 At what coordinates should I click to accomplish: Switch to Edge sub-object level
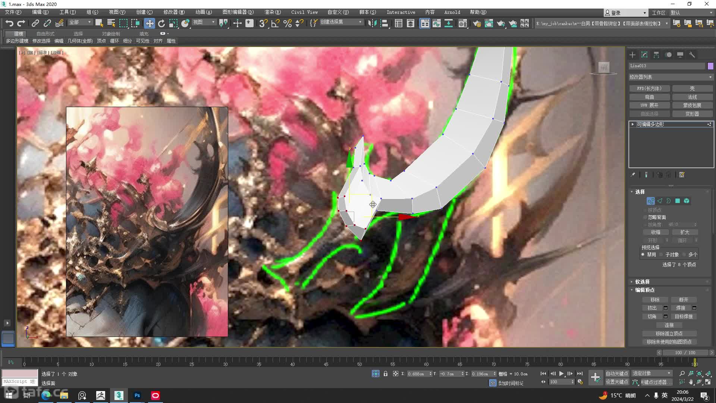point(660,201)
